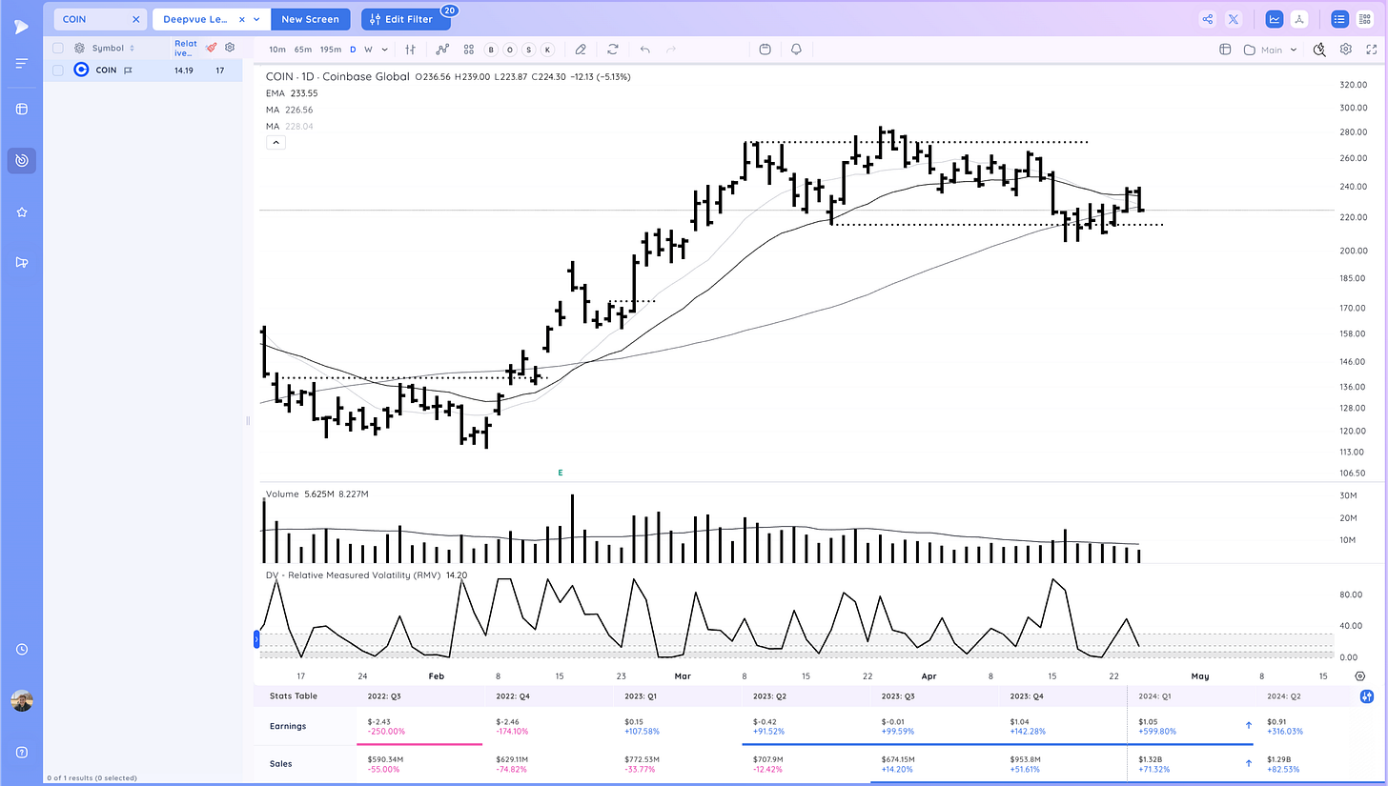This screenshot has height=786, width=1388.
Task: Open the help question mark icon
Action: [21, 754]
